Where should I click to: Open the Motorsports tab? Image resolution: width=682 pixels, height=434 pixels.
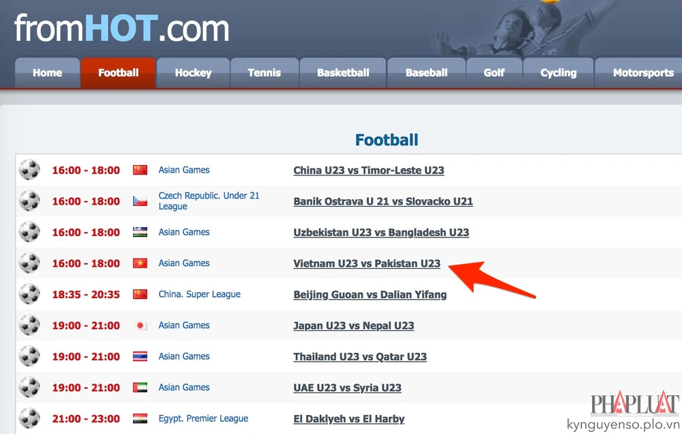click(642, 73)
